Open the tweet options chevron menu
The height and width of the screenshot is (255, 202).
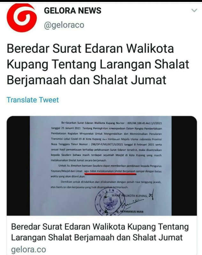tap(194, 11)
